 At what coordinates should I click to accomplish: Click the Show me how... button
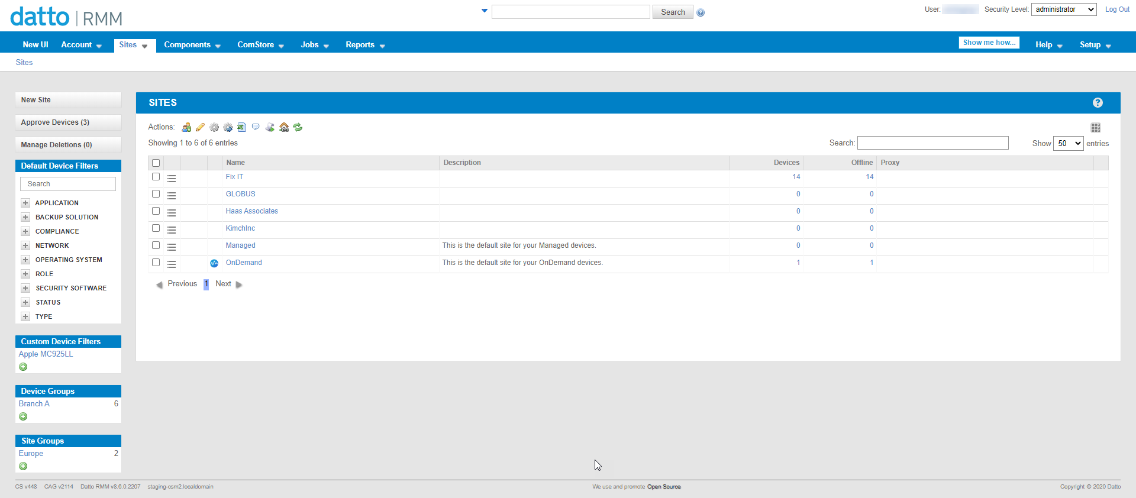pos(989,43)
